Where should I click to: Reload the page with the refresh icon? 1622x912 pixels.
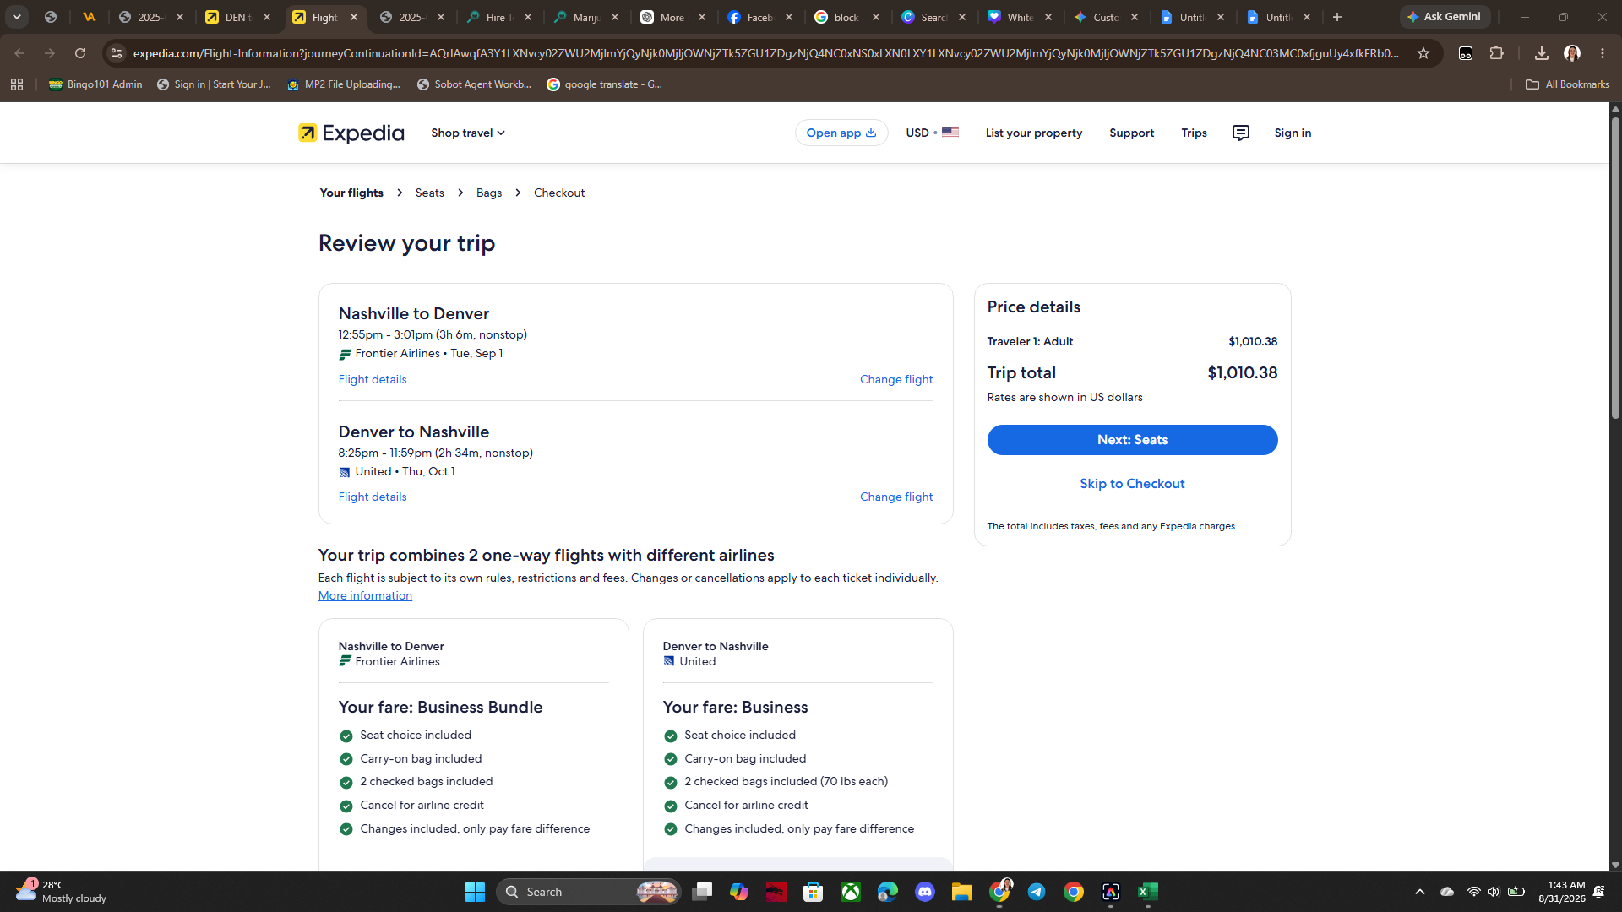coord(80,53)
